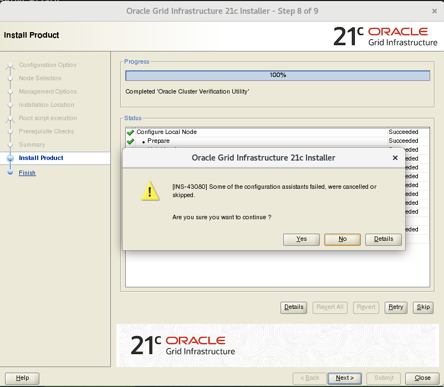
Task: Click the INS-43080 error message text
Action: coord(274,190)
